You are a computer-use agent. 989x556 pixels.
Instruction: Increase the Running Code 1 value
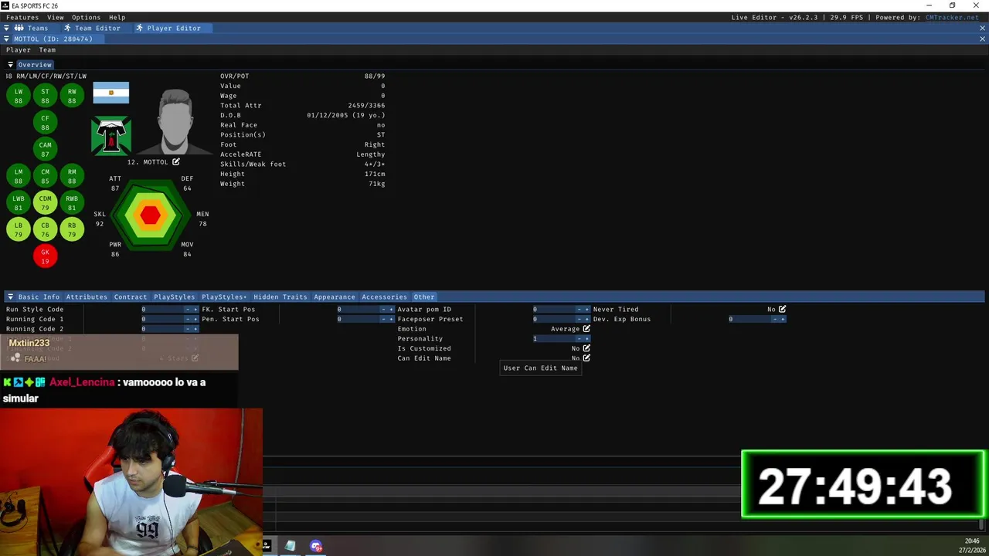click(195, 319)
